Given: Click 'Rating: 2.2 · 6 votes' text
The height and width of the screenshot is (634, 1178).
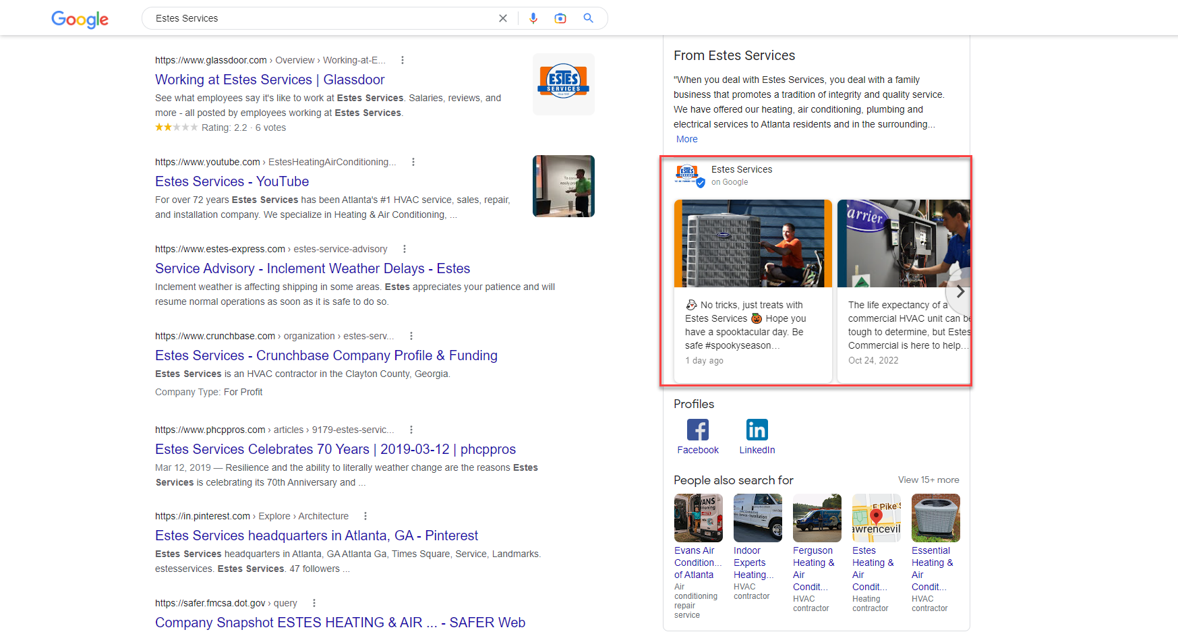Looking at the screenshot, I should (243, 127).
